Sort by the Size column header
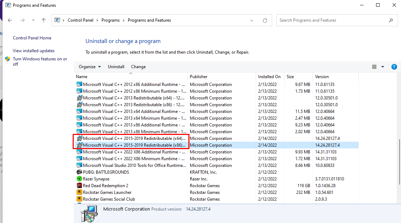 click(298, 77)
